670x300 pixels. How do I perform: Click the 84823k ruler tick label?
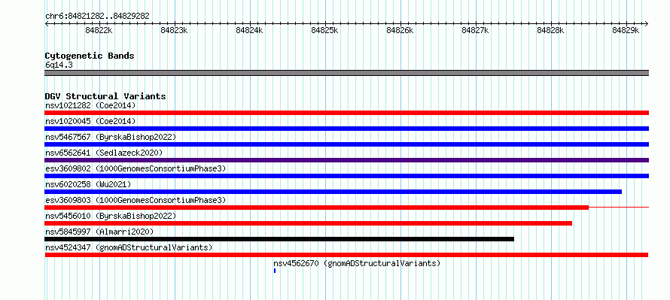(174, 30)
